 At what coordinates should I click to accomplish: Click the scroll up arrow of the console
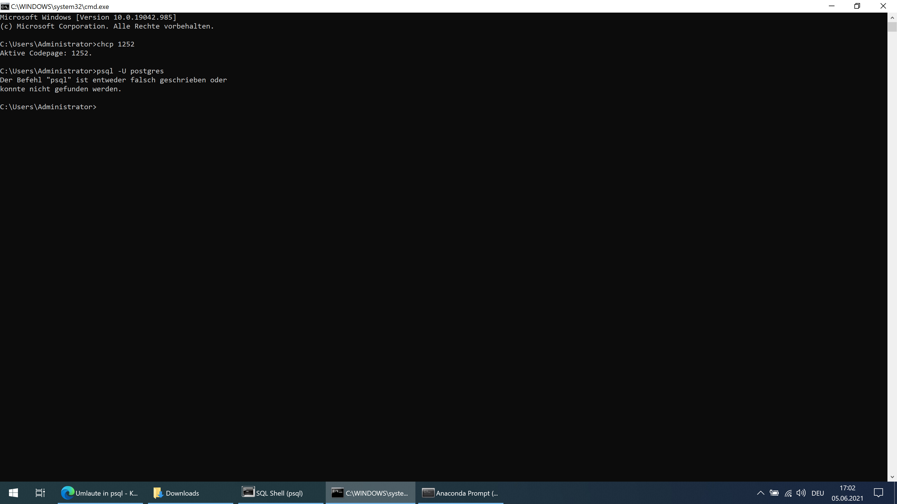pyautogui.click(x=892, y=17)
